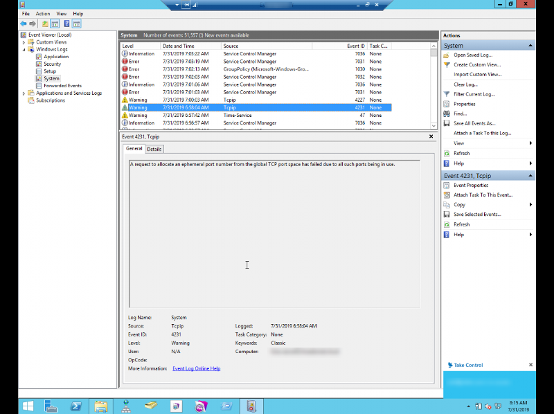Expand Applications and Services Logs

24,93
